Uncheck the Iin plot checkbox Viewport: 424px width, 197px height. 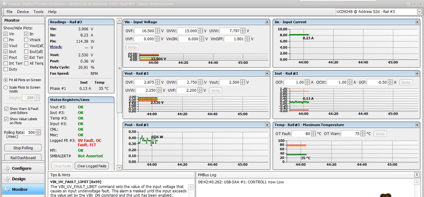(26, 34)
